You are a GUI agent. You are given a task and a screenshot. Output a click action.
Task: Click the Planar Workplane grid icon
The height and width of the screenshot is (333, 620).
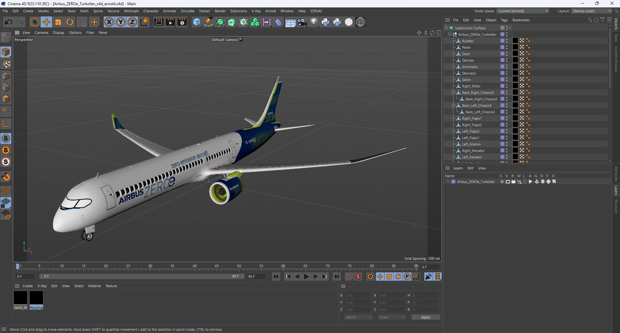[x=6, y=215]
